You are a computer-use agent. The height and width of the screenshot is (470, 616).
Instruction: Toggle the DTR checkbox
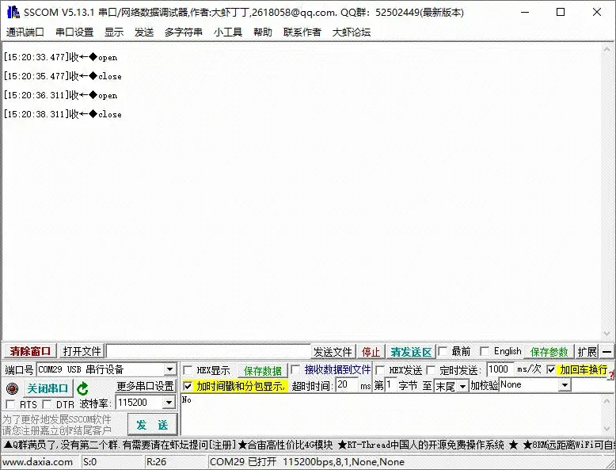[x=47, y=404]
